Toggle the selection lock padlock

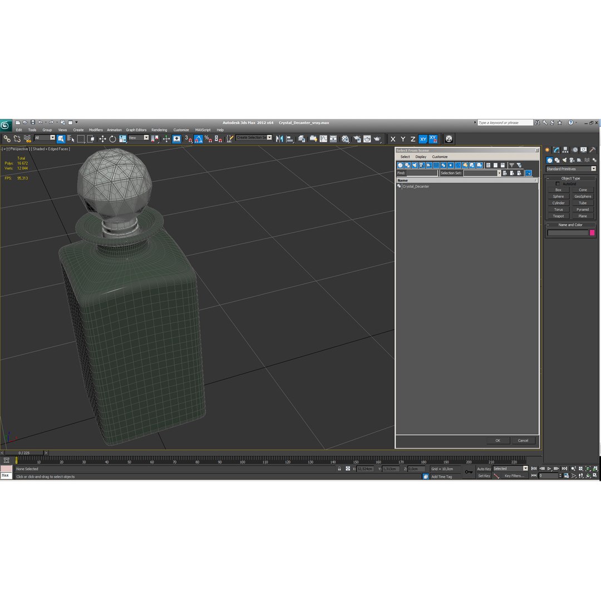(339, 469)
